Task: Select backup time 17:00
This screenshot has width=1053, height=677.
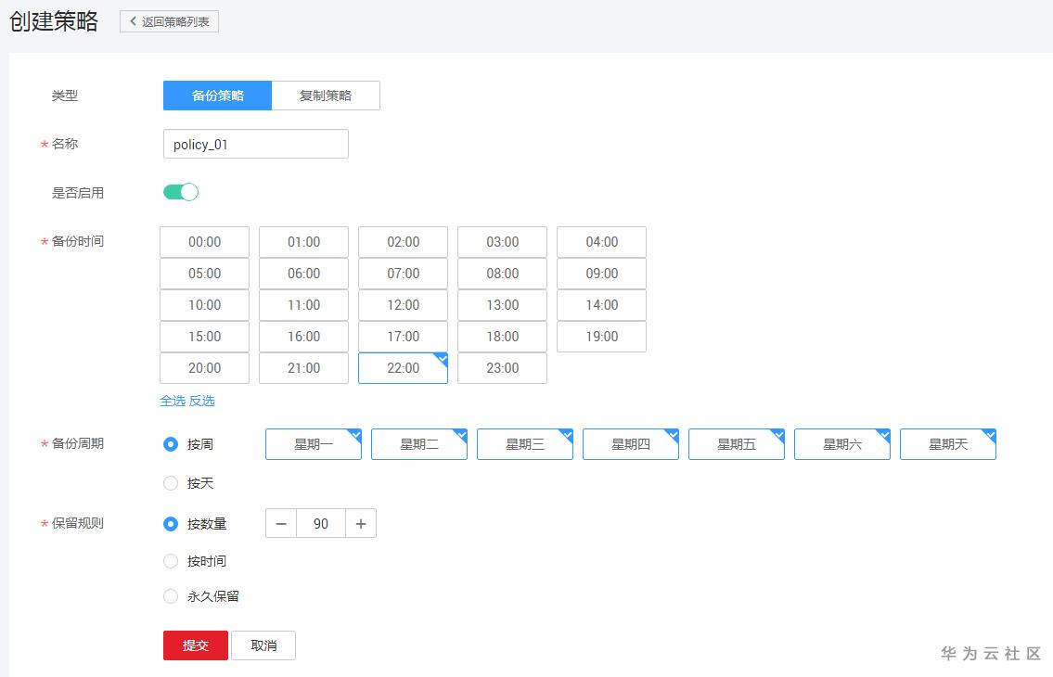Action: coord(403,337)
